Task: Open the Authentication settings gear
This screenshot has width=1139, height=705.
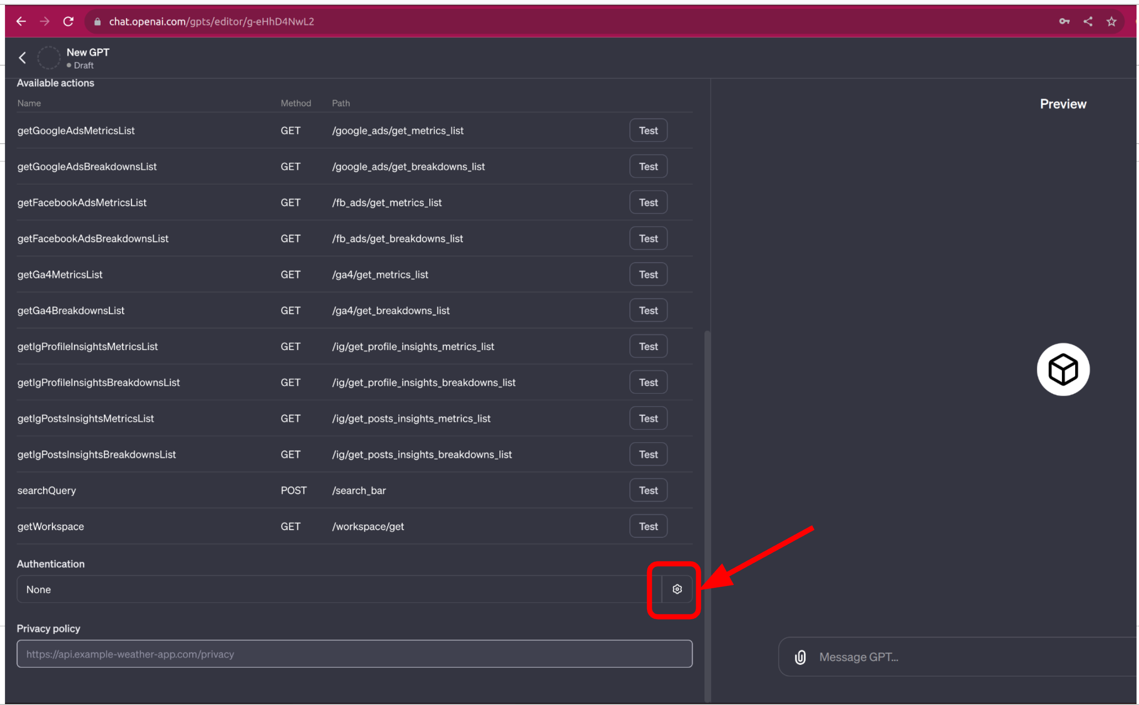Action: [x=677, y=589]
